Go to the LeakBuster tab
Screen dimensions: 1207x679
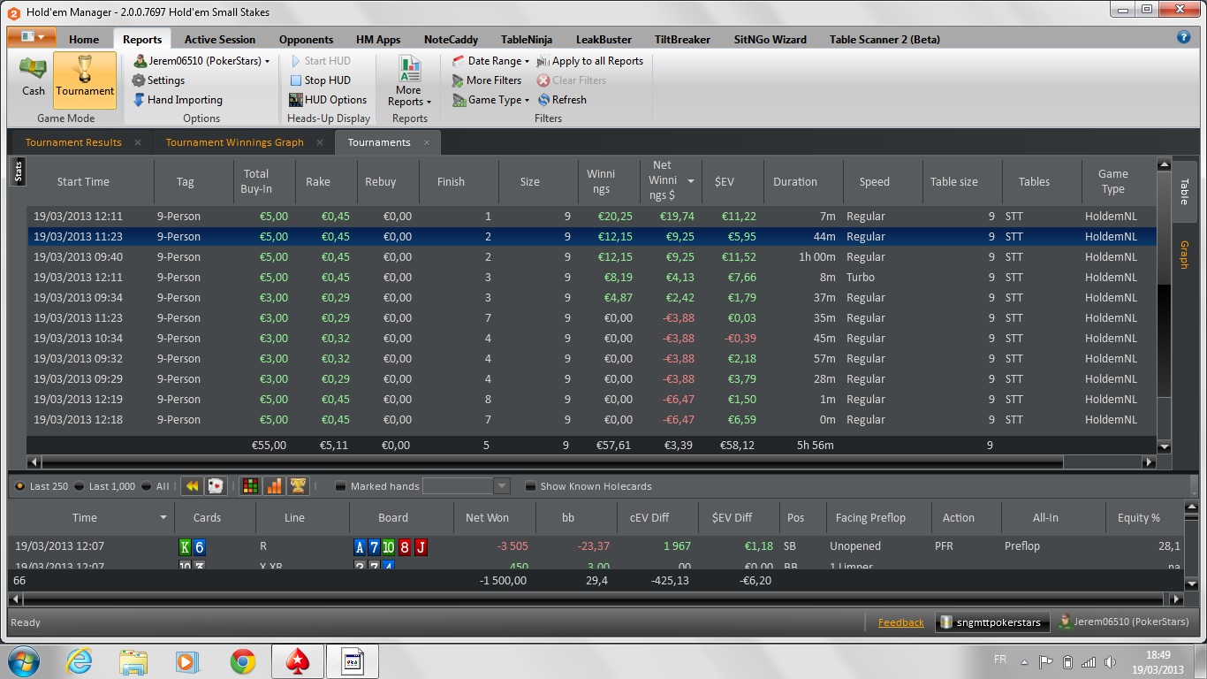(603, 39)
